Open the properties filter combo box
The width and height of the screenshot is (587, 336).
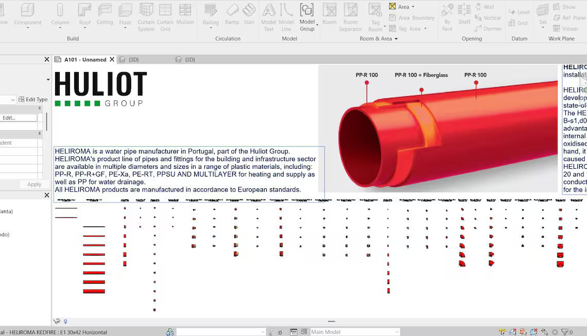point(8,99)
